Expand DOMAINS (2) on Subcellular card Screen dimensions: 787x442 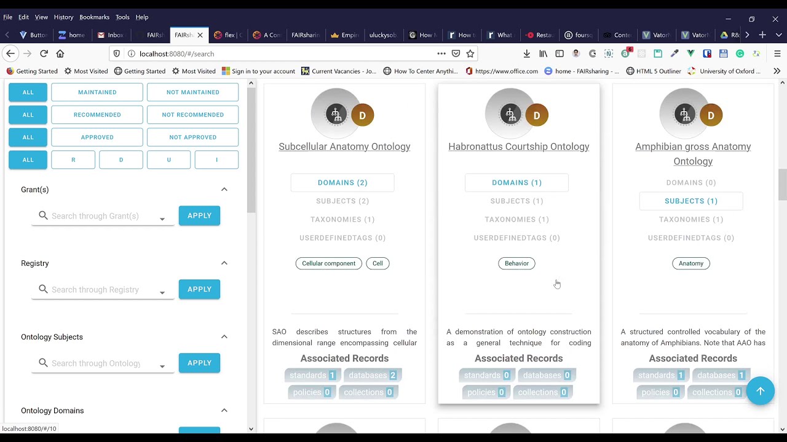coord(342,182)
